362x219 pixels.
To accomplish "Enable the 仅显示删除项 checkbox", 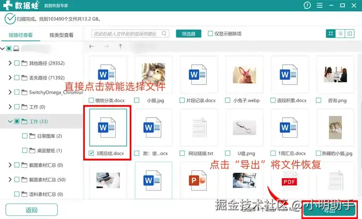I will click(210, 34).
